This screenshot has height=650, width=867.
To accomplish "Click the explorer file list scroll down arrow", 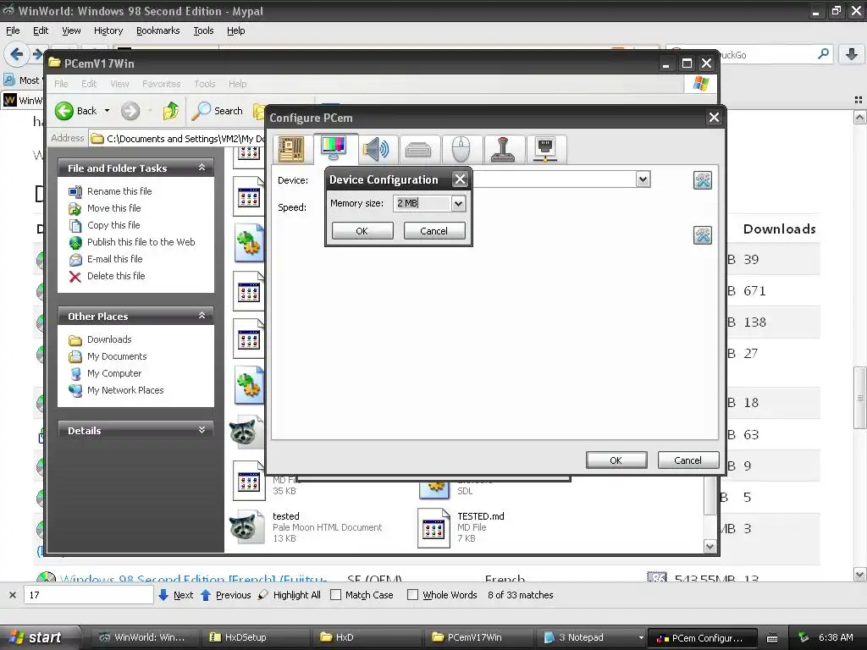I will point(710,546).
